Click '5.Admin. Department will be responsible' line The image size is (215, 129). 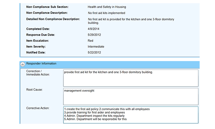point(95,119)
